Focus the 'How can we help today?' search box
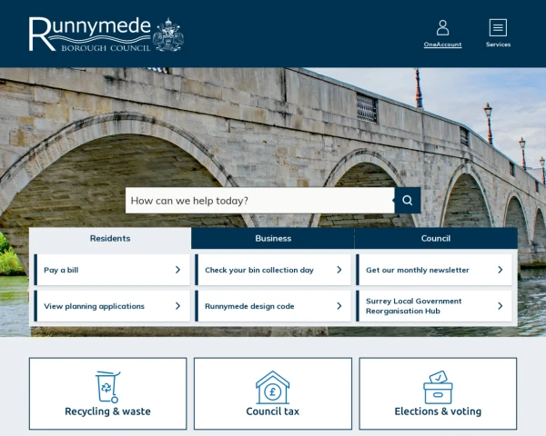This screenshot has width=546, height=436. pyautogui.click(x=259, y=201)
